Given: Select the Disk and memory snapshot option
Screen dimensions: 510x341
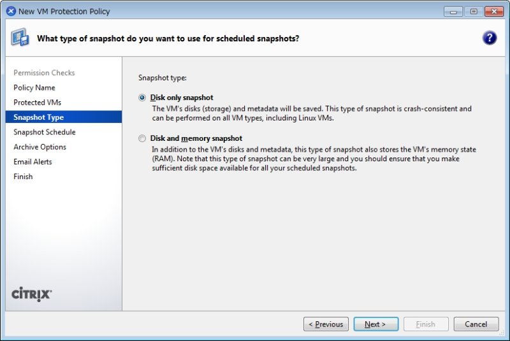Looking at the screenshot, I should (142, 138).
